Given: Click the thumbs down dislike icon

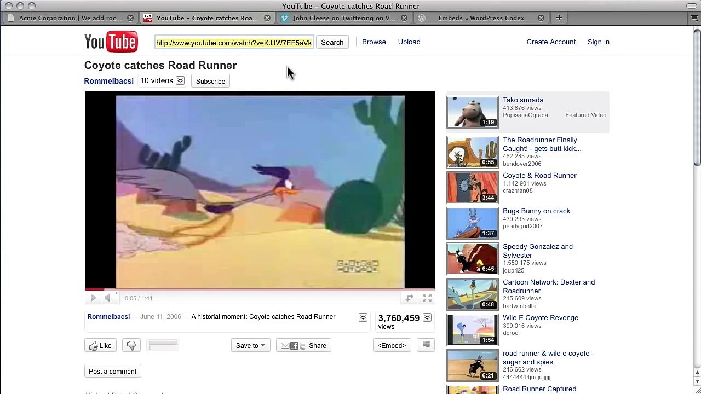Looking at the screenshot, I should (x=131, y=346).
